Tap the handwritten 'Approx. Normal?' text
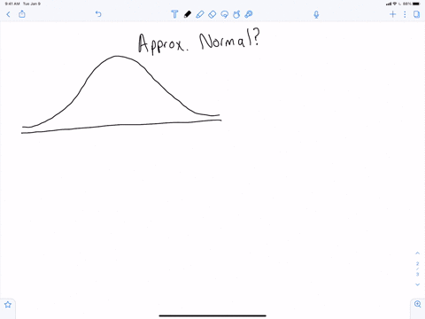Viewport: 425px width, 319px height. click(199, 42)
